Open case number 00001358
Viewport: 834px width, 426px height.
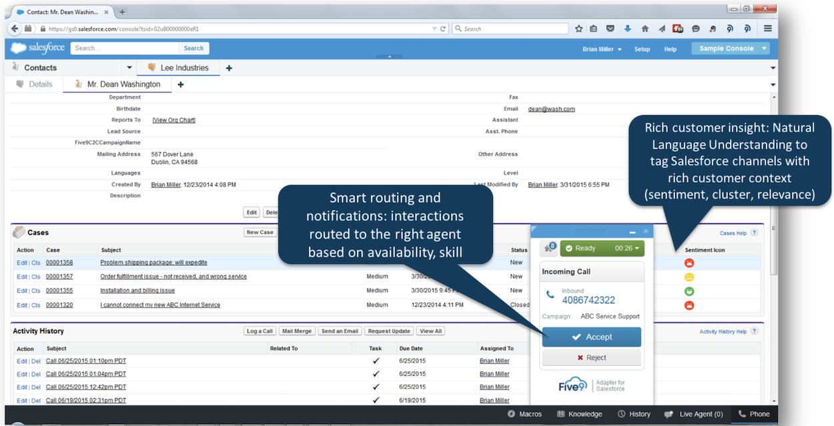[x=59, y=263]
